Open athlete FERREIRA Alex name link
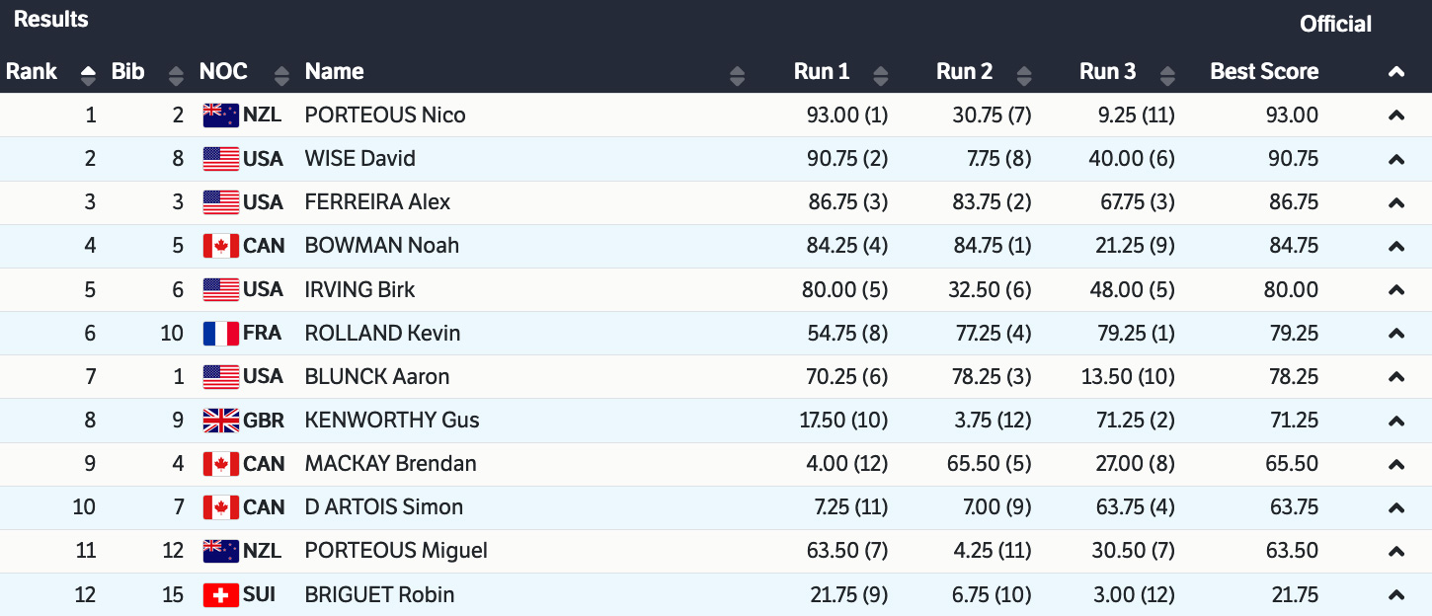1432x616 pixels. coord(377,202)
